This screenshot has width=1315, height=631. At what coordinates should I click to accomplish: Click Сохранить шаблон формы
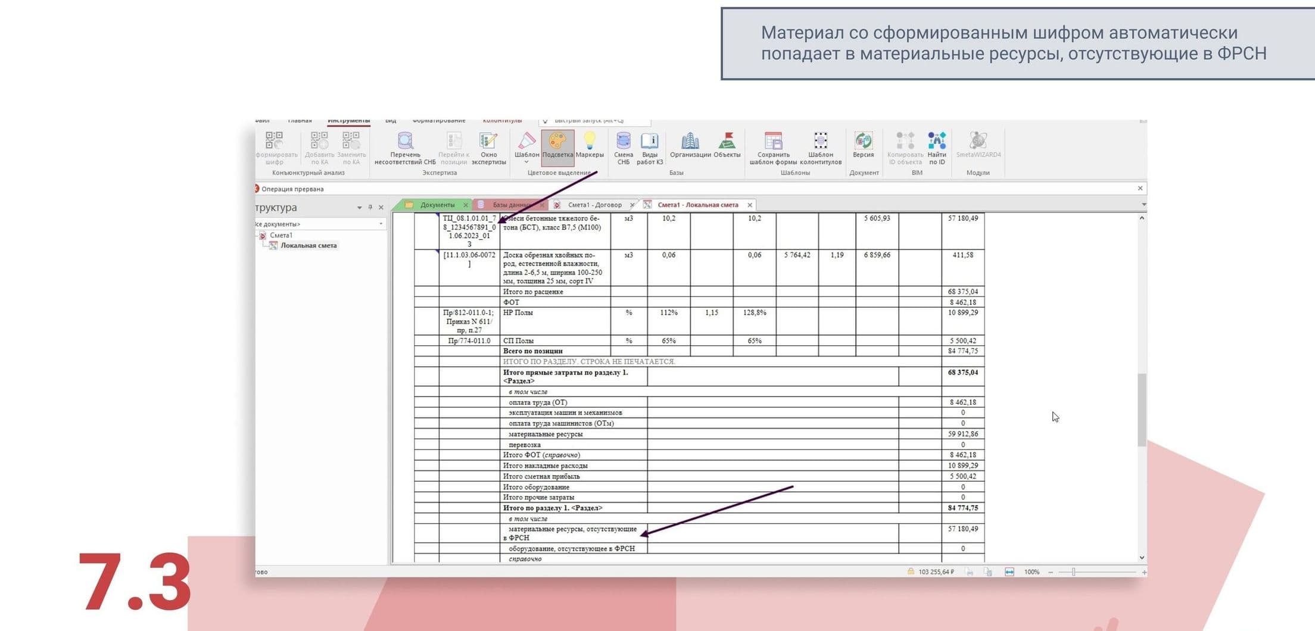pyautogui.click(x=773, y=147)
